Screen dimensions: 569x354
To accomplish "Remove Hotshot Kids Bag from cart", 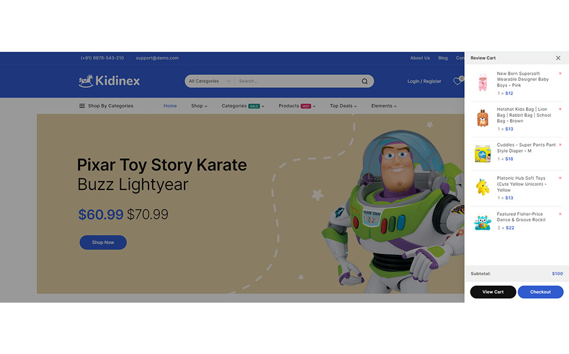I will (x=560, y=109).
